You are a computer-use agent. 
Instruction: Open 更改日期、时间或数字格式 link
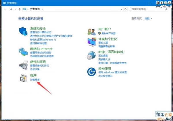tap(112, 63)
